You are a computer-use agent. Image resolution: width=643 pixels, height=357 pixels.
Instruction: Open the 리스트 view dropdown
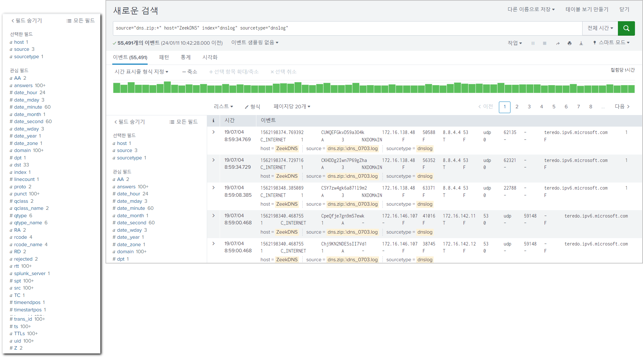(x=223, y=107)
